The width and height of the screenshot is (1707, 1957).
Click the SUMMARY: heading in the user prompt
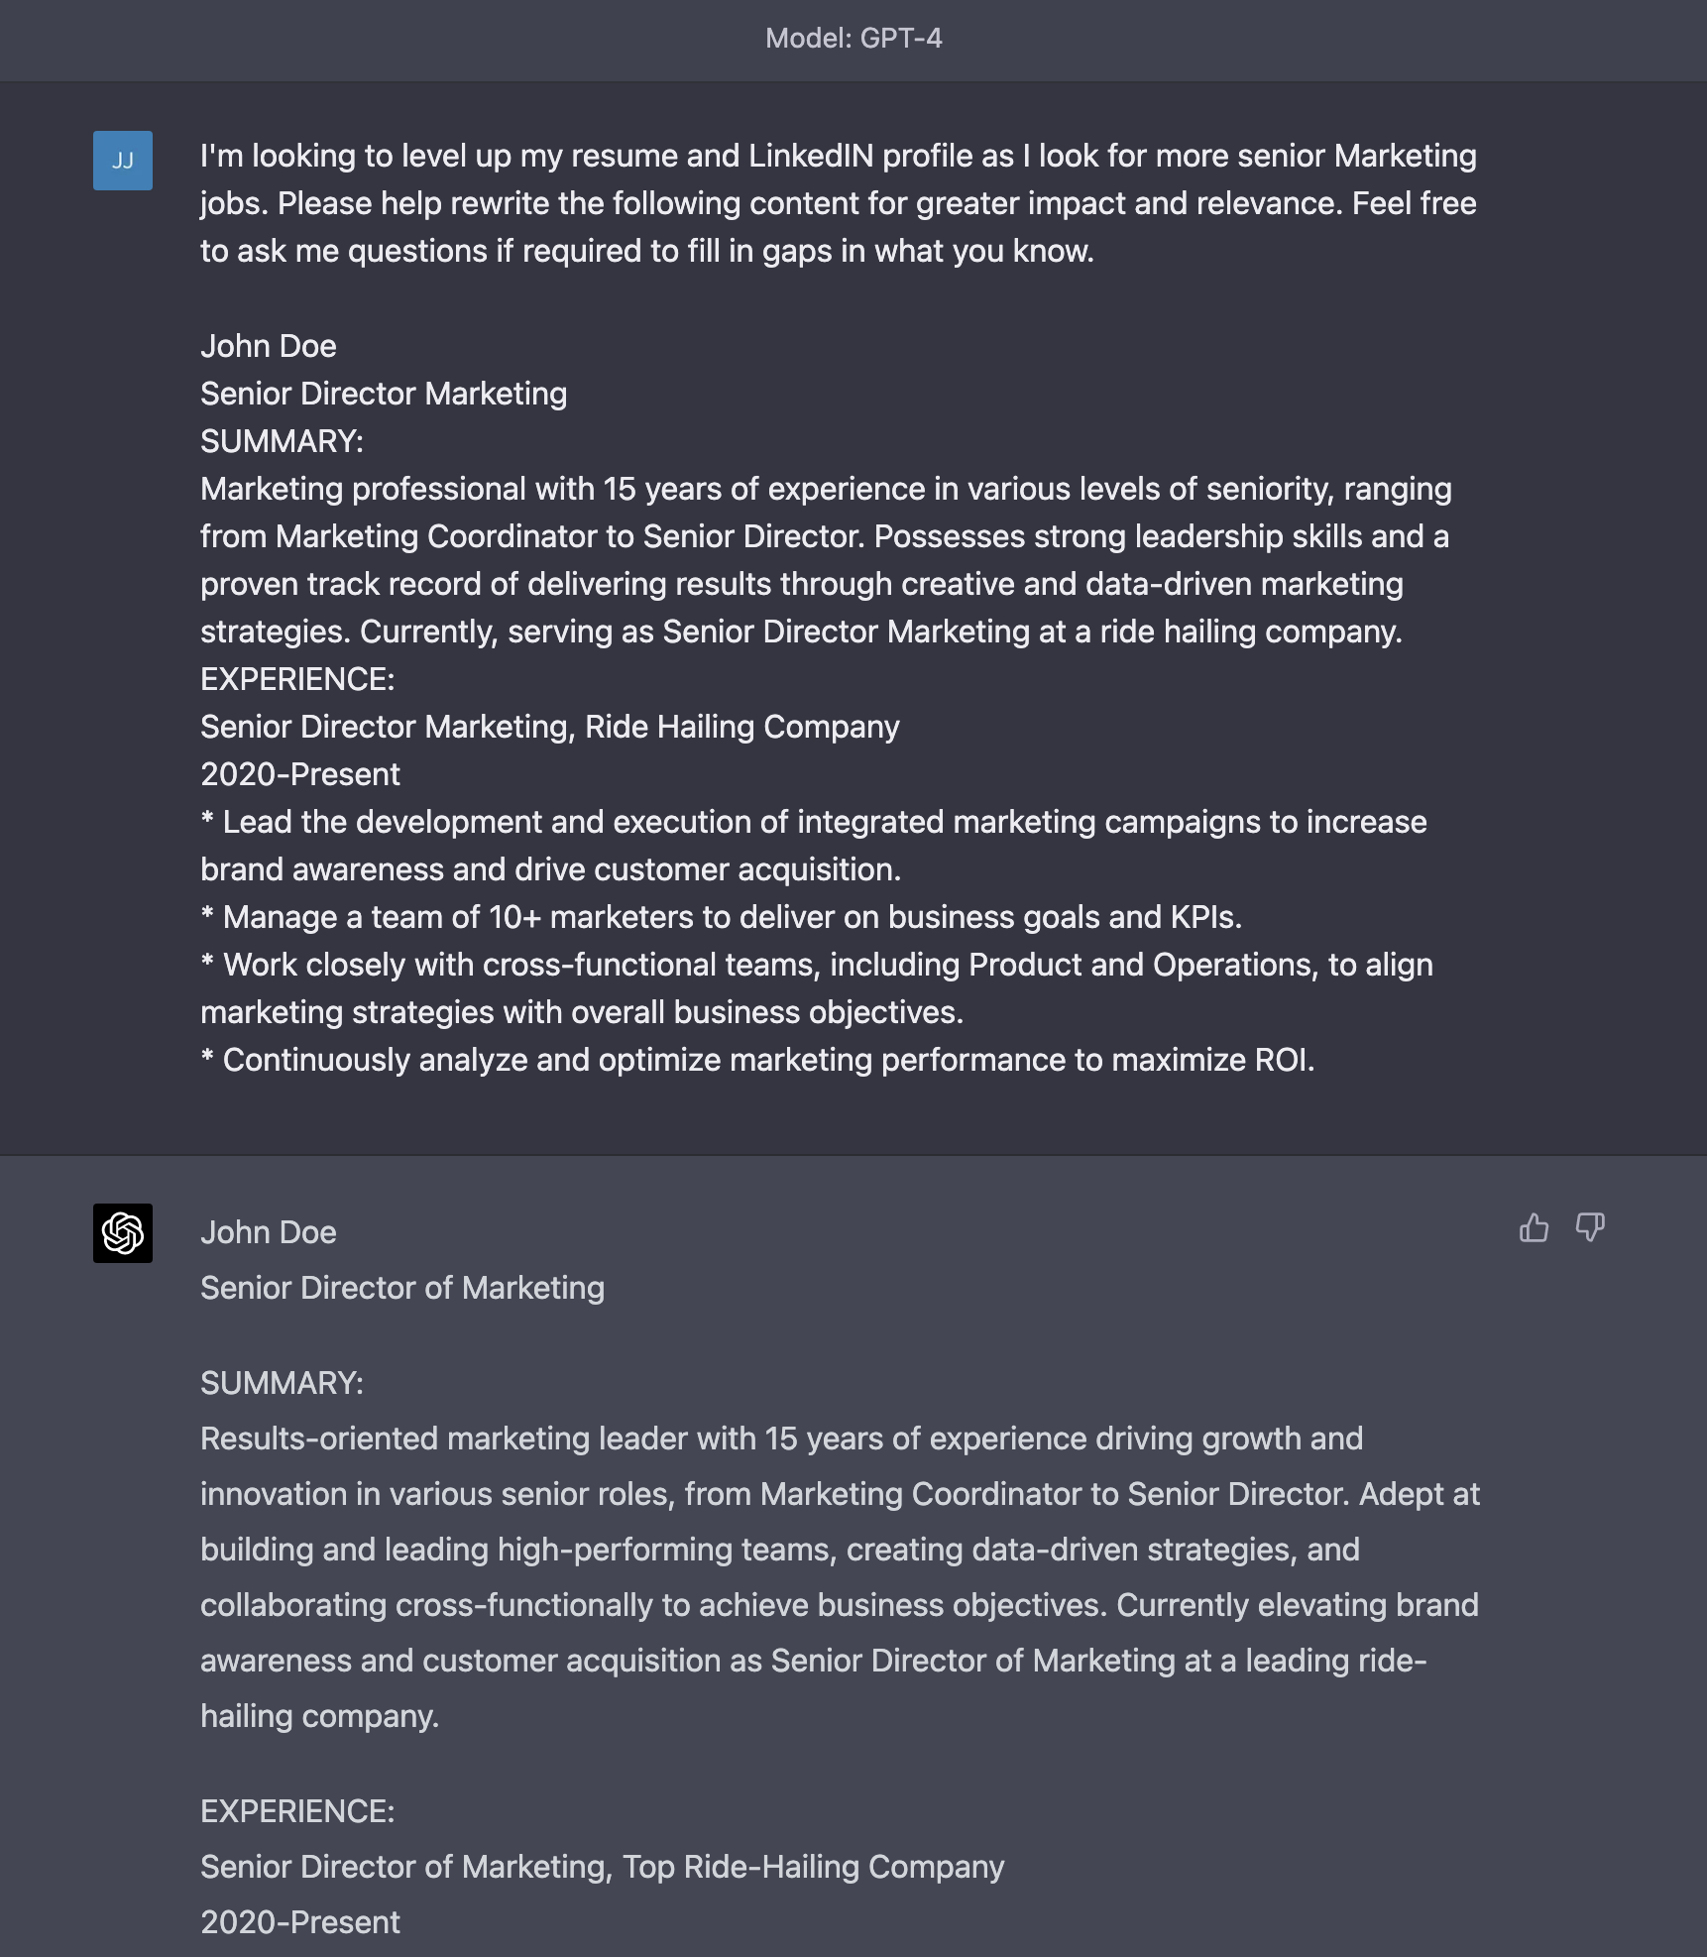pyautogui.click(x=283, y=441)
